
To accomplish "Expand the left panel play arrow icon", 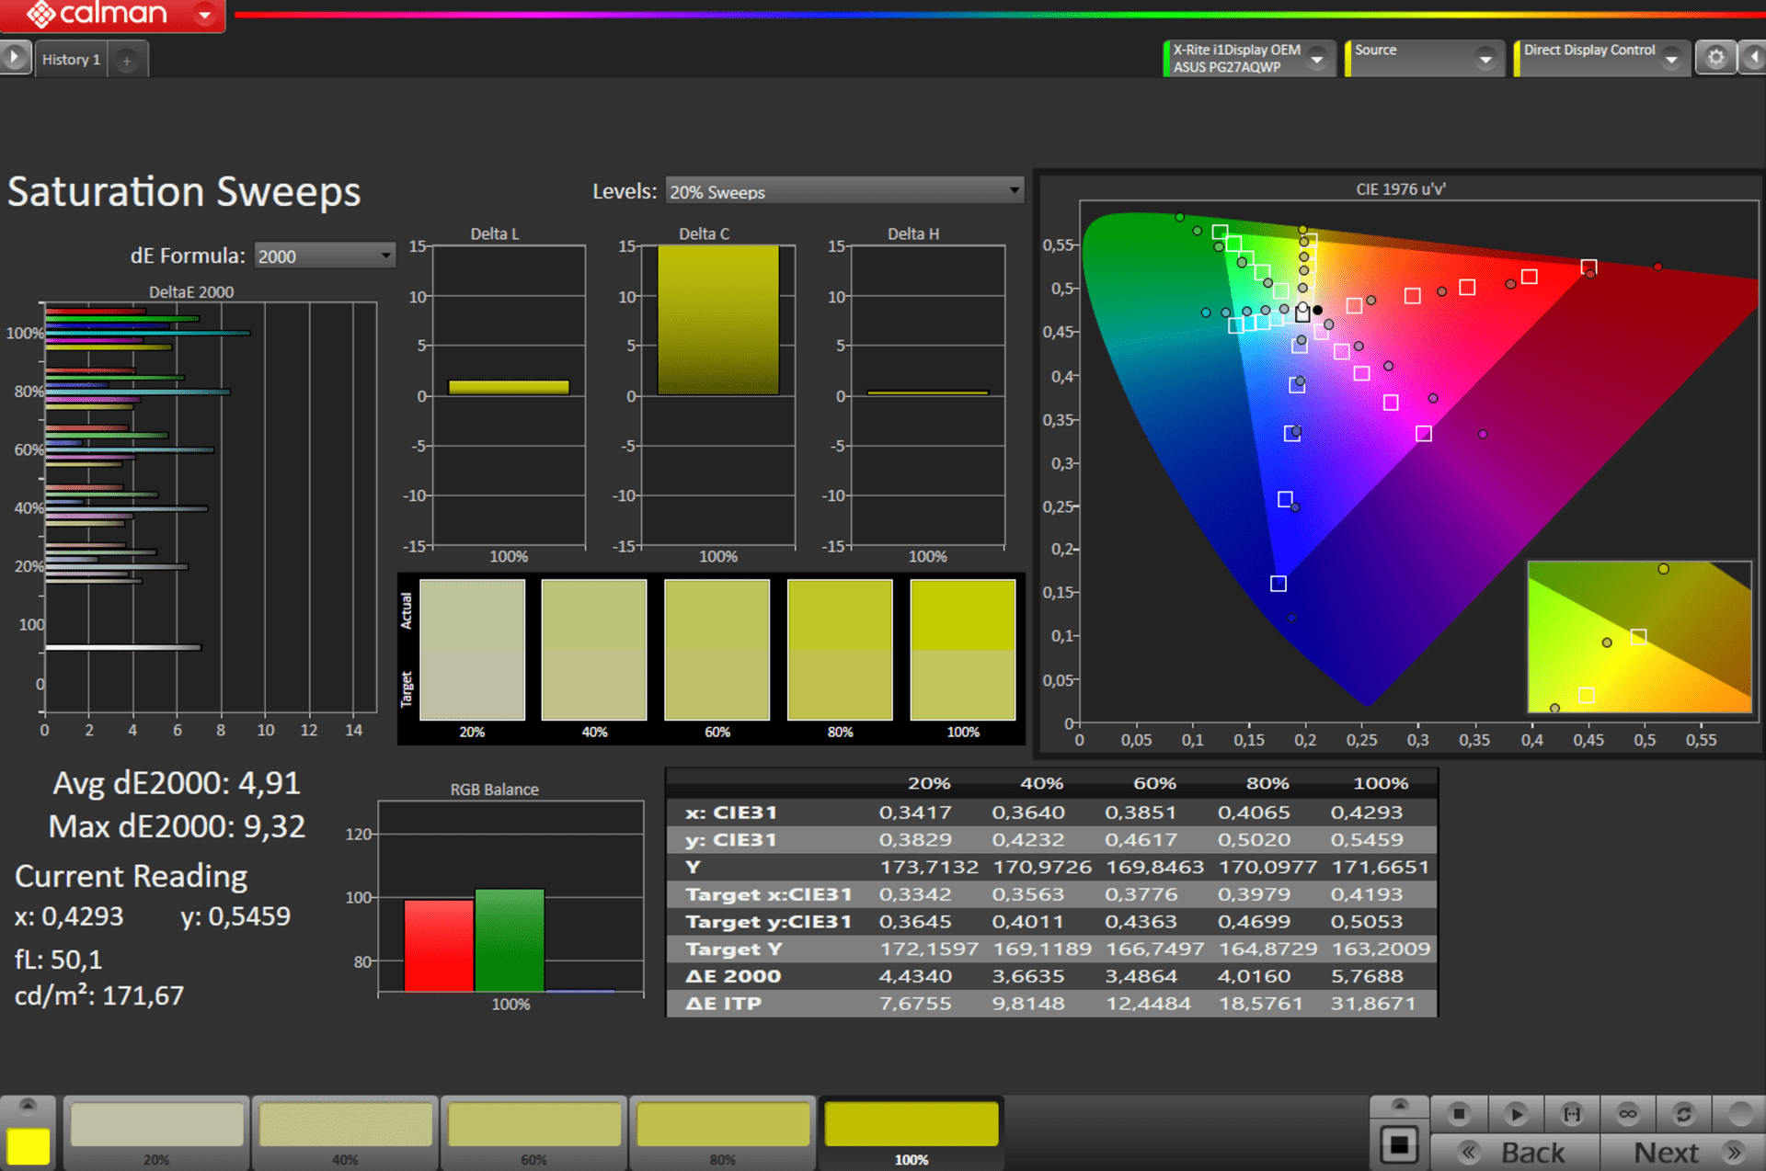I will pos(15,58).
